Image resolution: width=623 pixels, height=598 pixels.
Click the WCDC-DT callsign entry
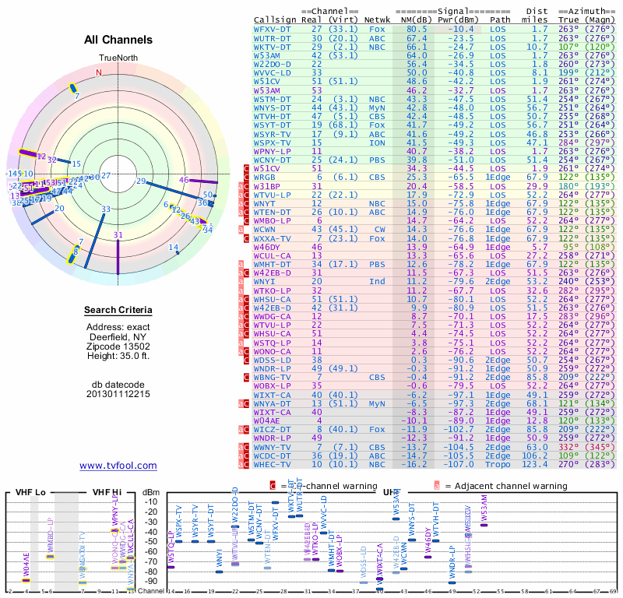(x=273, y=456)
